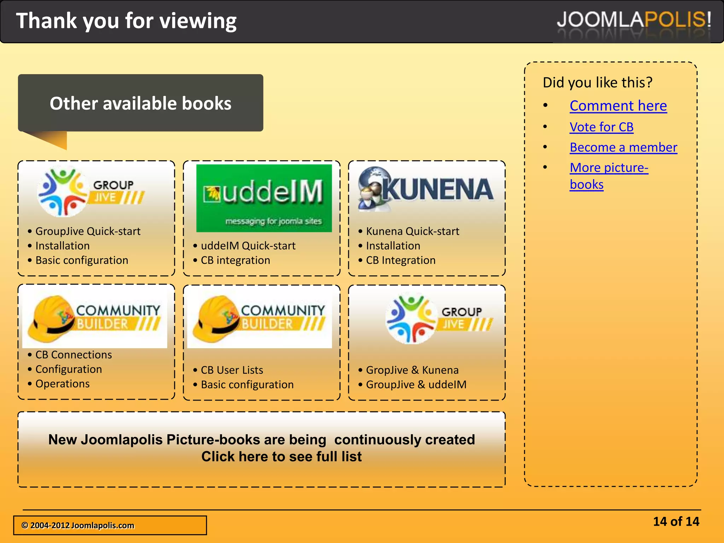Click here to see full list
The image size is (724, 543).
(x=281, y=456)
